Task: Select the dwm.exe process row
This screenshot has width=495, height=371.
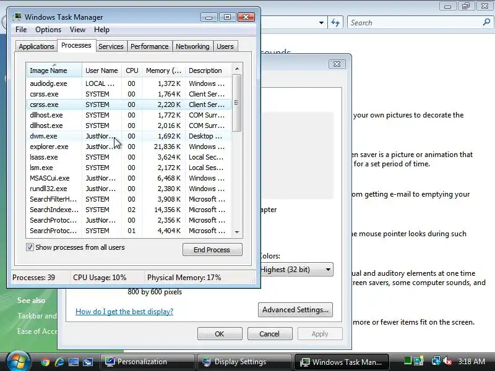Action: coord(129,136)
